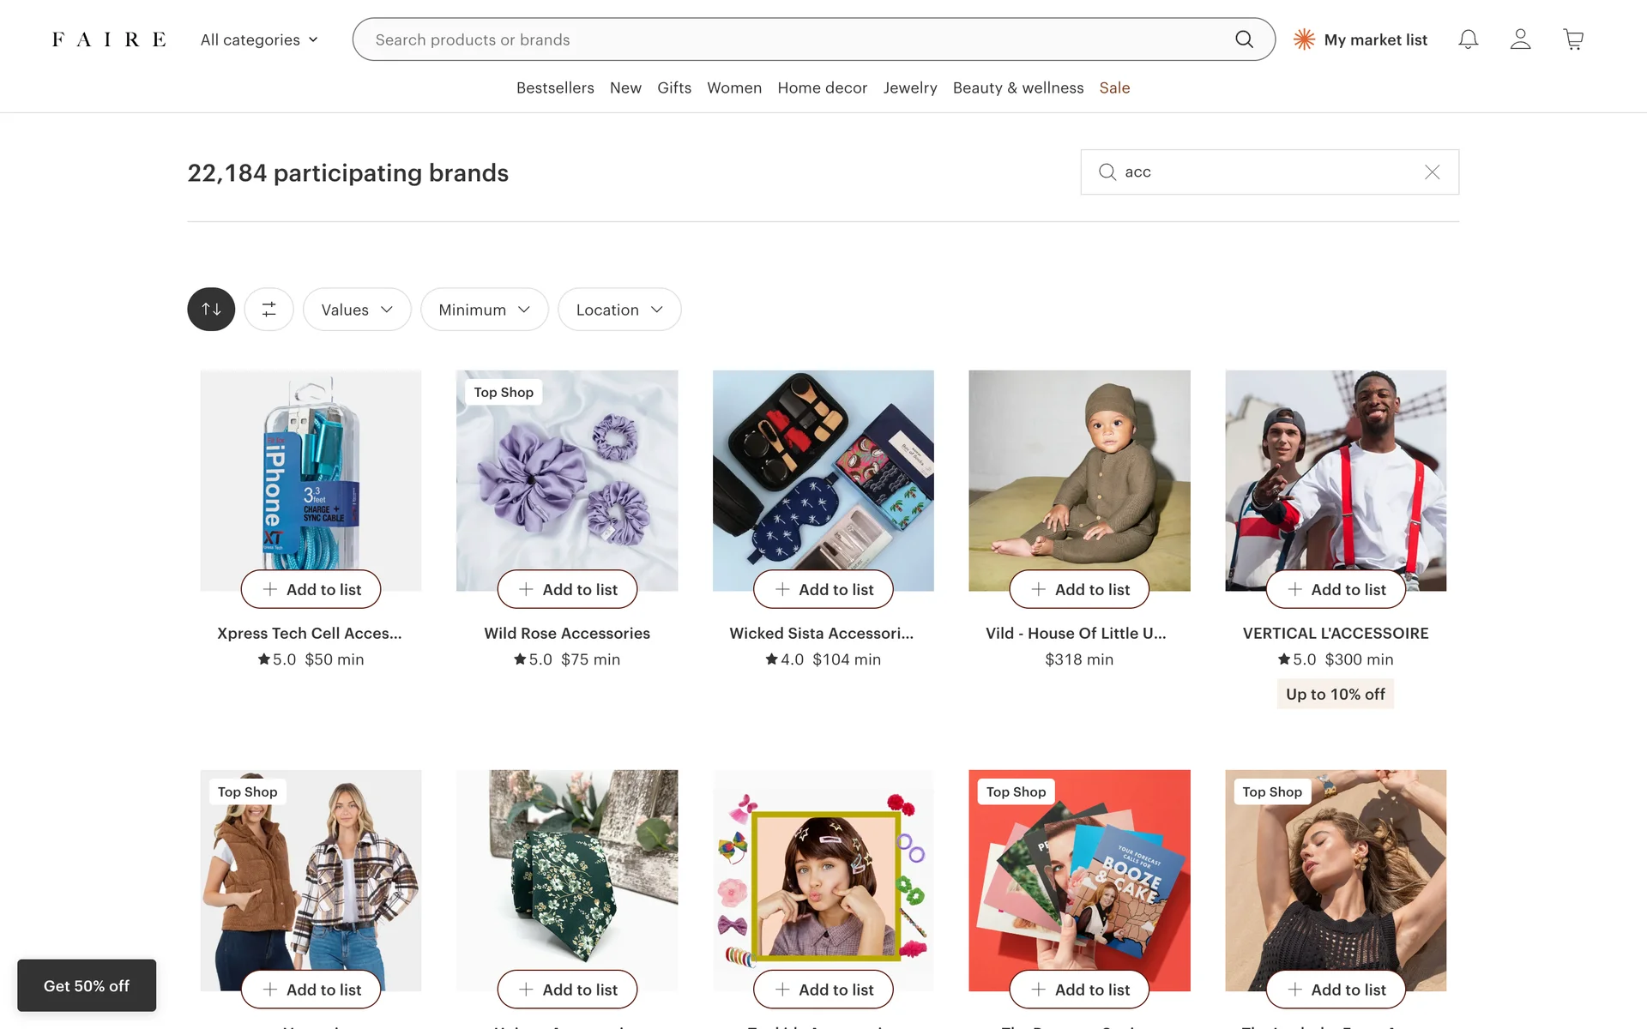The image size is (1647, 1029).
Task: Go to the Bestsellers section
Action: [555, 87]
